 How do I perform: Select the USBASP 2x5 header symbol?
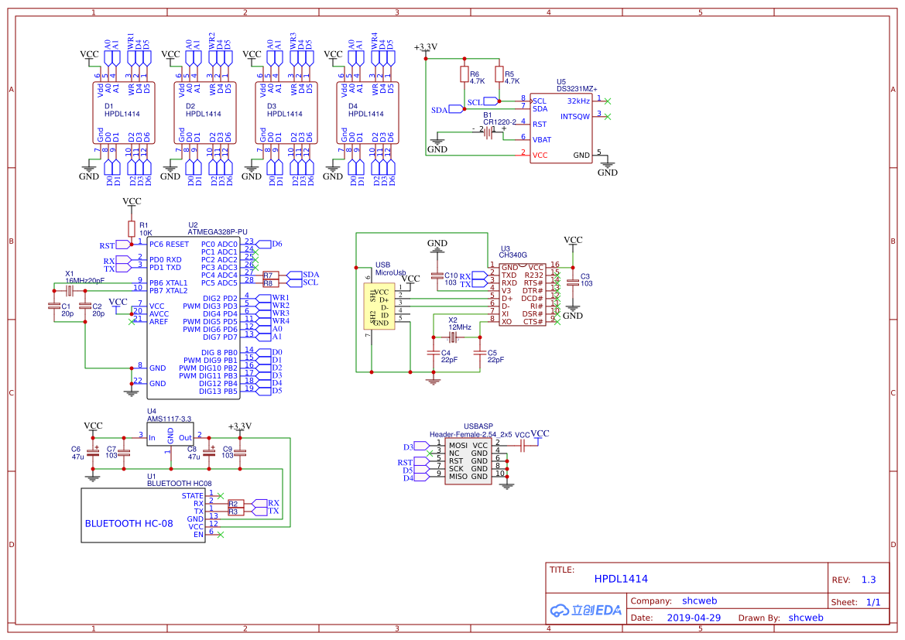(468, 460)
